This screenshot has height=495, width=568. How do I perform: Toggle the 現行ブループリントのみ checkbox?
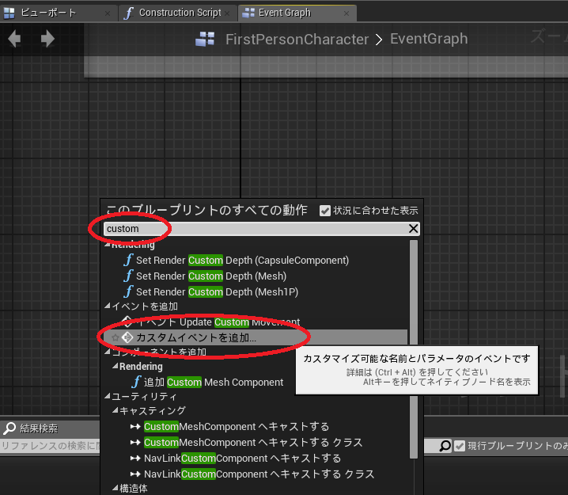tap(460, 446)
